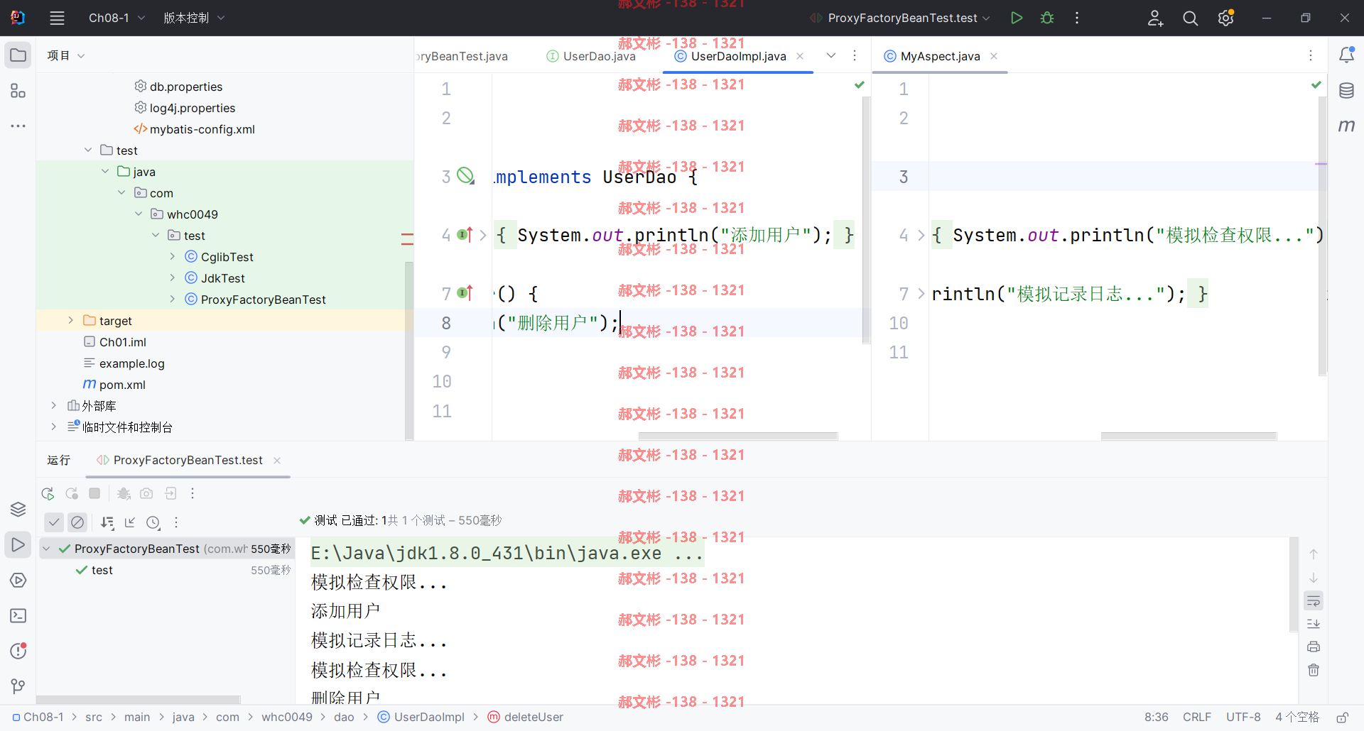Click scroll to end of console icon
The height and width of the screenshot is (731, 1364).
(1314, 624)
